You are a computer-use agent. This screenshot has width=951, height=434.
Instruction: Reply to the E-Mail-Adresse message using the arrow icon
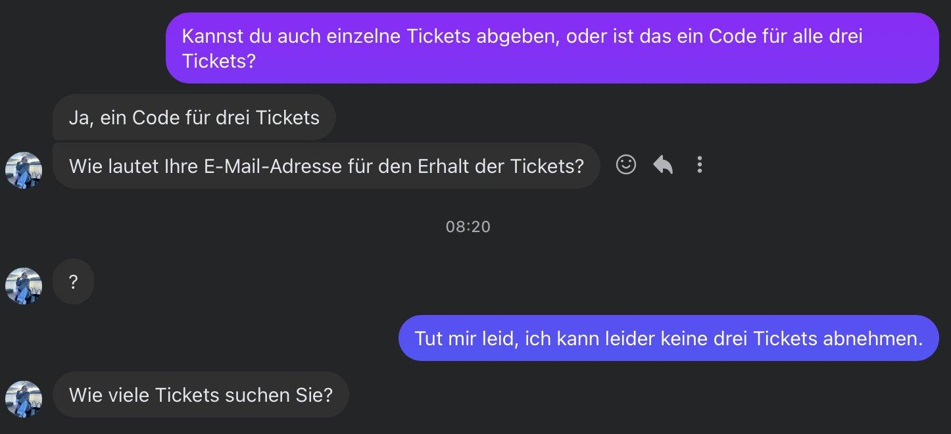click(663, 164)
